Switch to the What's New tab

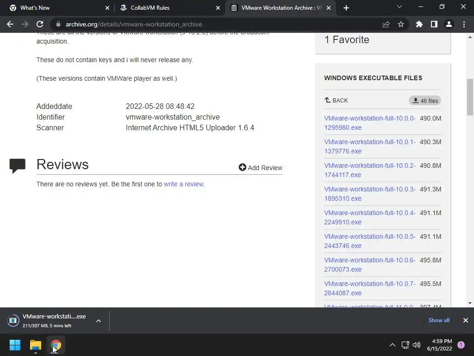pos(56,8)
